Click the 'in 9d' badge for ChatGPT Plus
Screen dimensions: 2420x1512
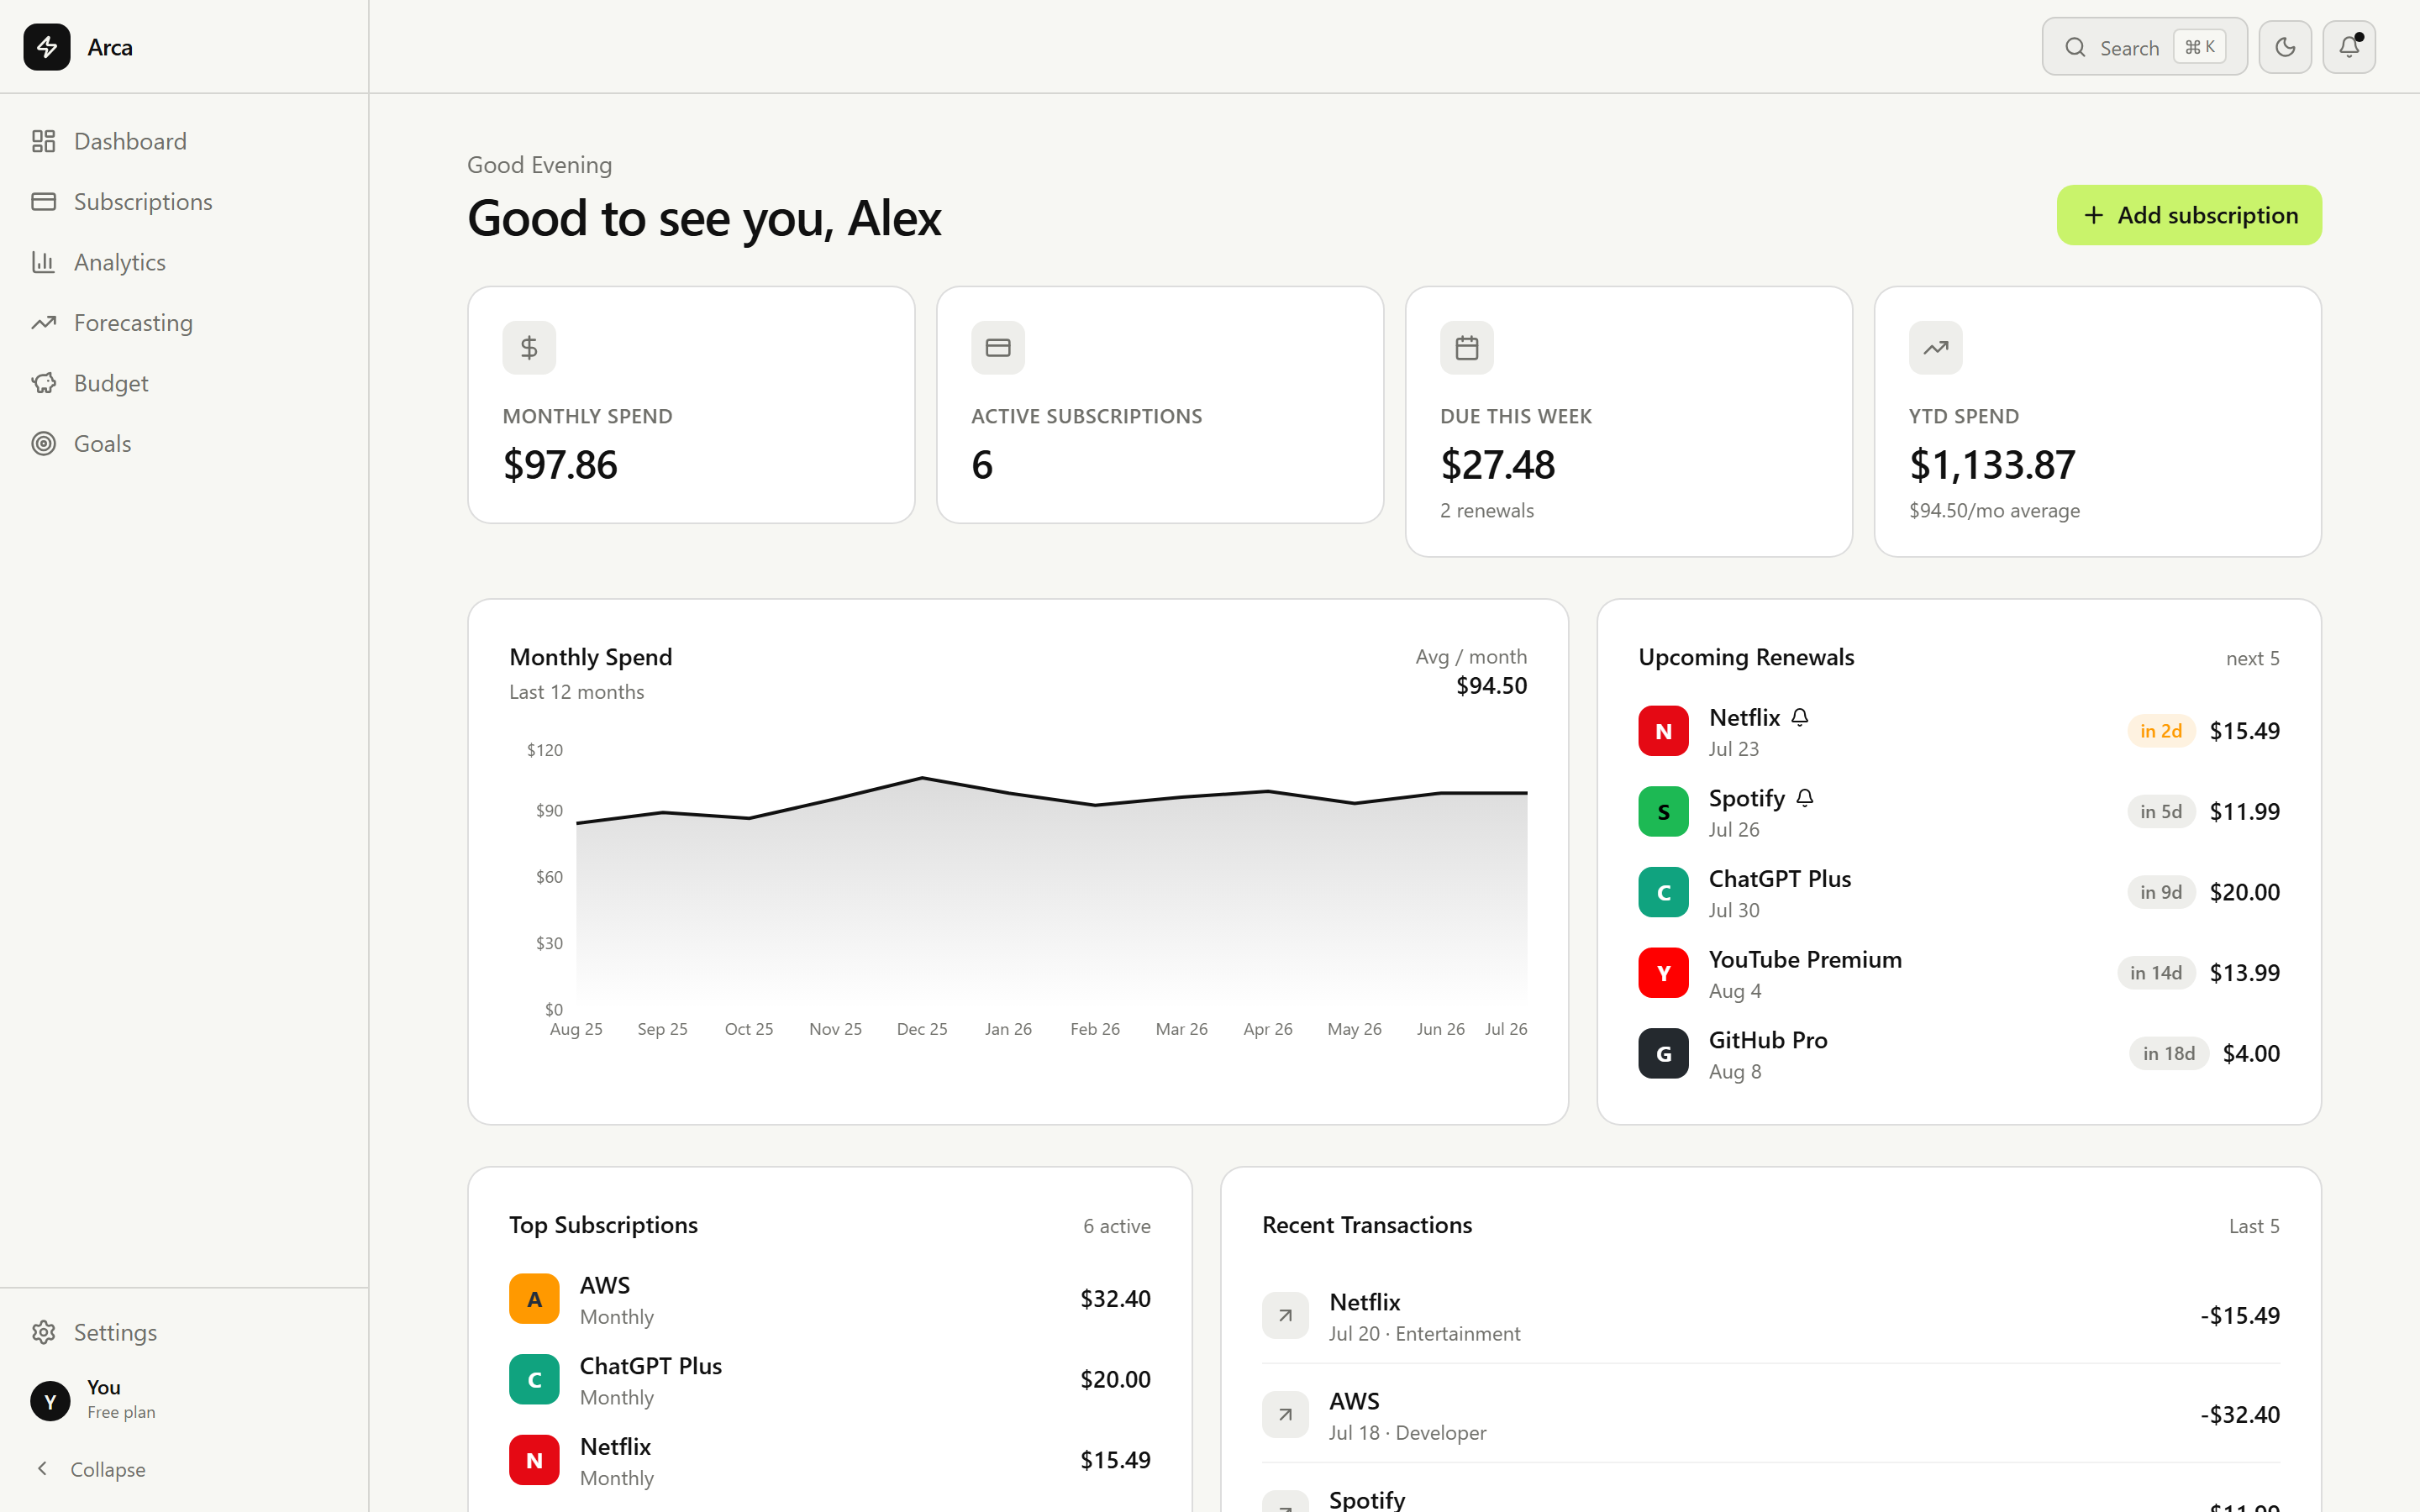pos(2160,892)
